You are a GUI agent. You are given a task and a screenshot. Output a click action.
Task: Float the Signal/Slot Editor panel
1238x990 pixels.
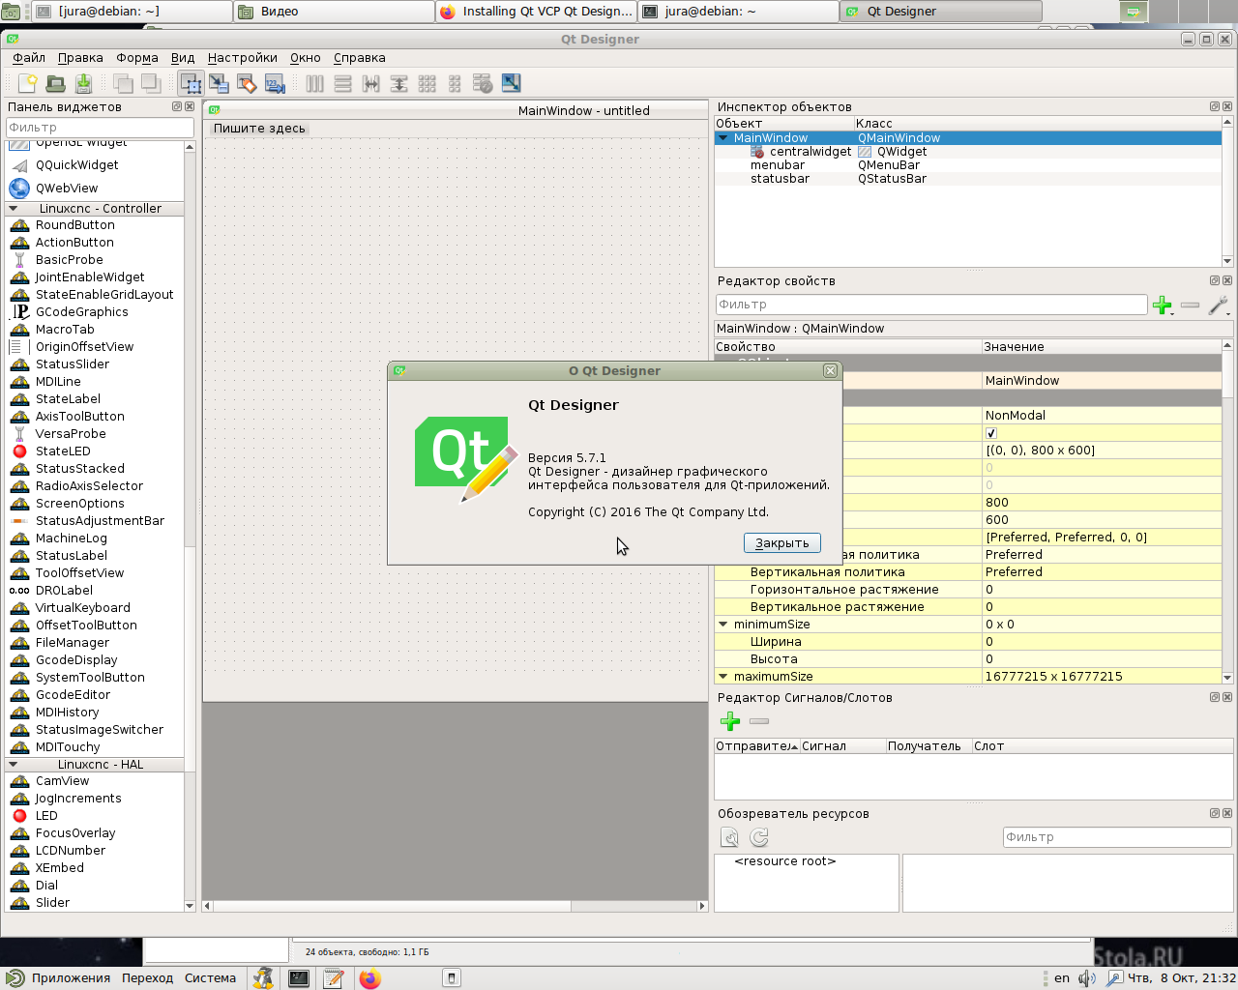point(1215,697)
